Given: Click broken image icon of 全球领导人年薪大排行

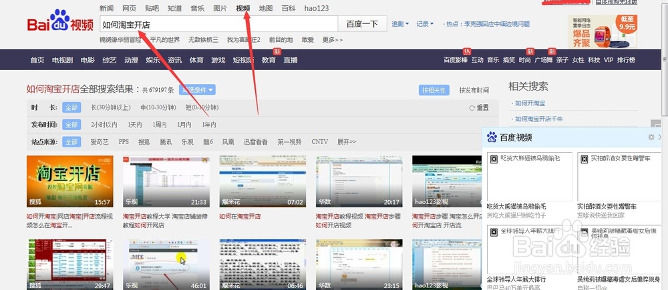Looking at the screenshot, I should click(x=494, y=232).
